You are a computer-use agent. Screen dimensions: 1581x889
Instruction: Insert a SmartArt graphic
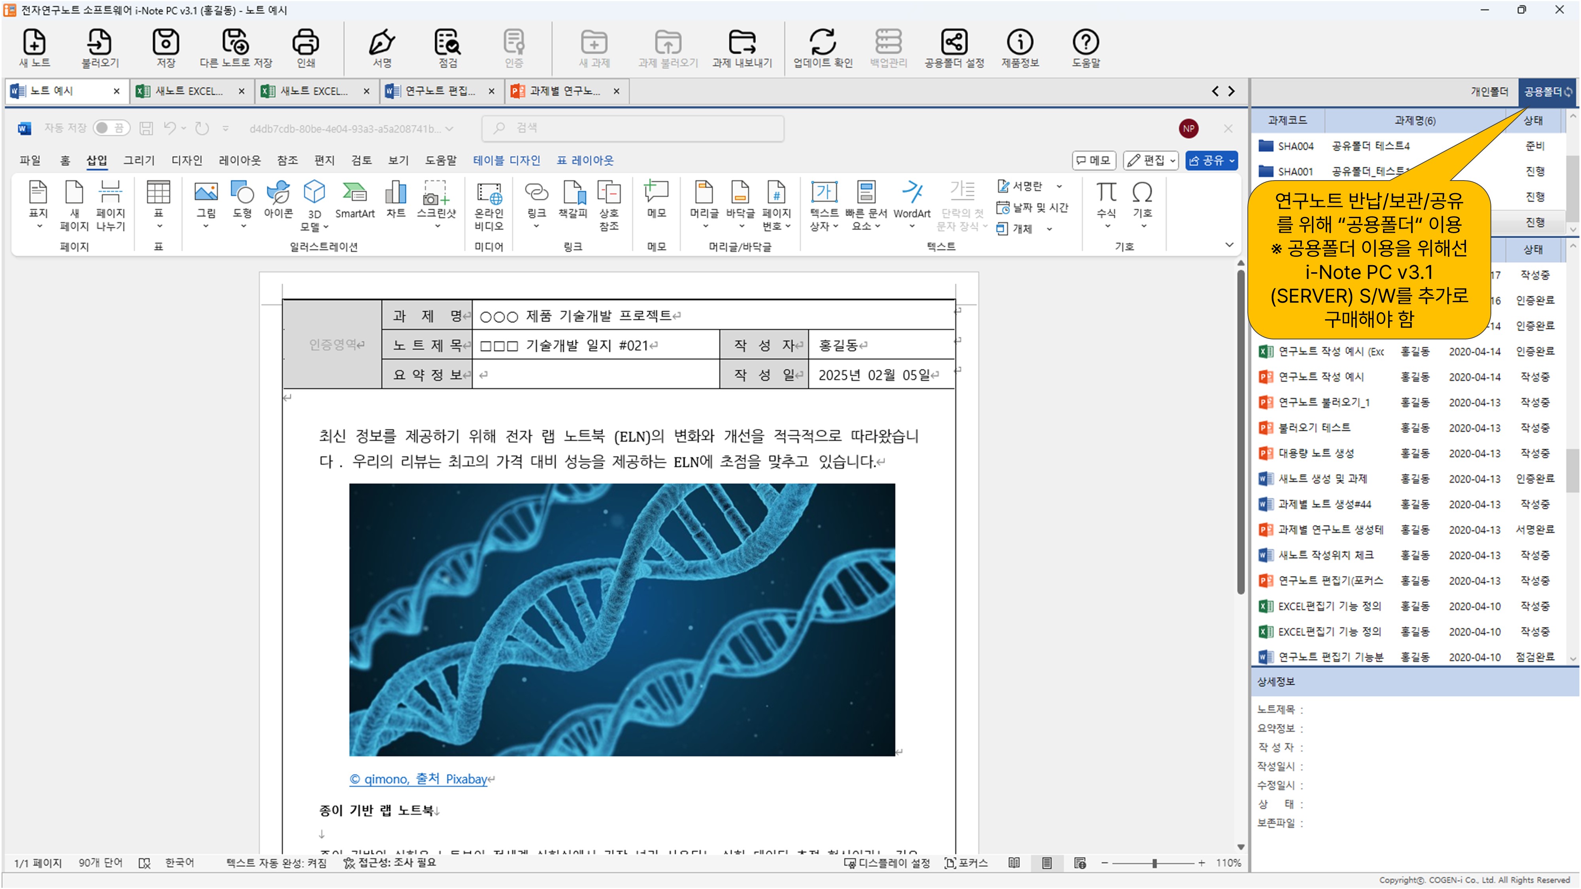(x=355, y=200)
